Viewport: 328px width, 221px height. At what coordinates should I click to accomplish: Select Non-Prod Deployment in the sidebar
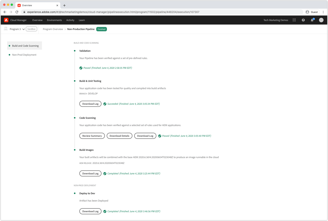(x=24, y=55)
